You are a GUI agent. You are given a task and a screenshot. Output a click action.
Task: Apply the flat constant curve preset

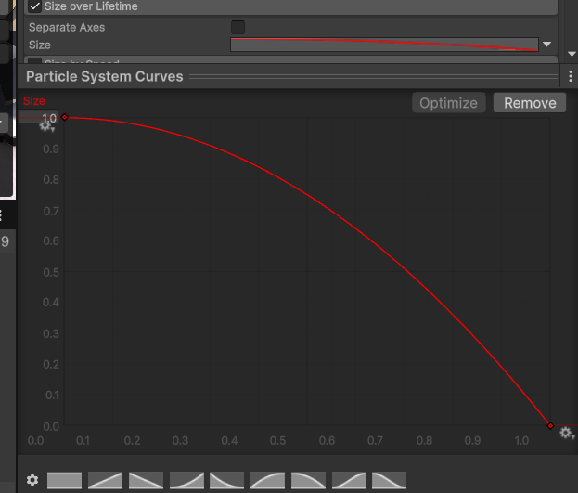[x=65, y=480]
